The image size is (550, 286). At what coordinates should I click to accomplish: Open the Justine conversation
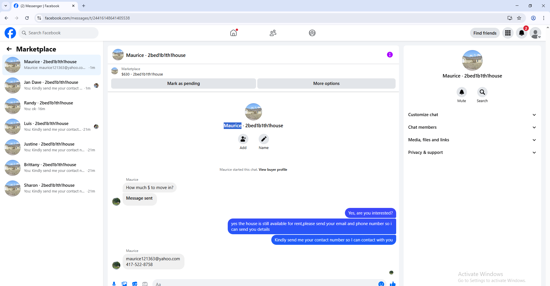click(52, 147)
